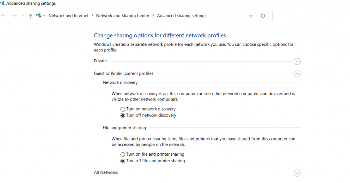Click the network icon in the address bar
This screenshot has height=183, width=350.
coord(39,15)
